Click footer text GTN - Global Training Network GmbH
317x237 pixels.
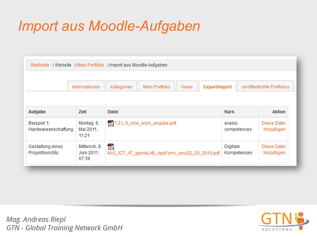click(64, 228)
